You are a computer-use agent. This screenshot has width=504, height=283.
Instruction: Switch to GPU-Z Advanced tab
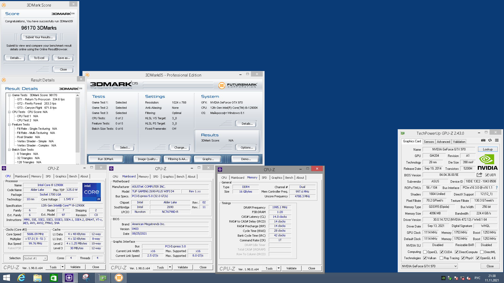[443, 141]
